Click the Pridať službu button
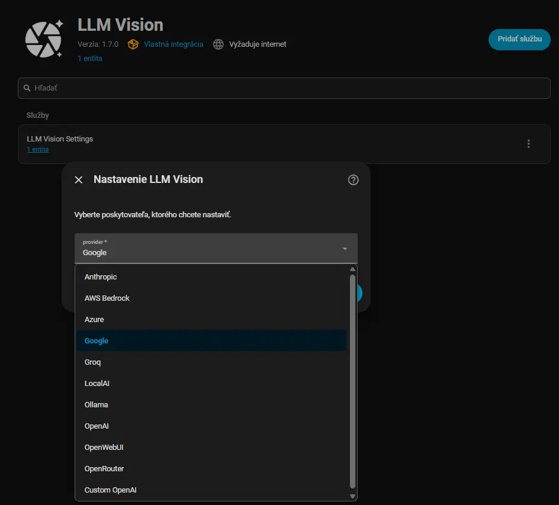The height and width of the screenshot is (505, 559). pos(519,39)
